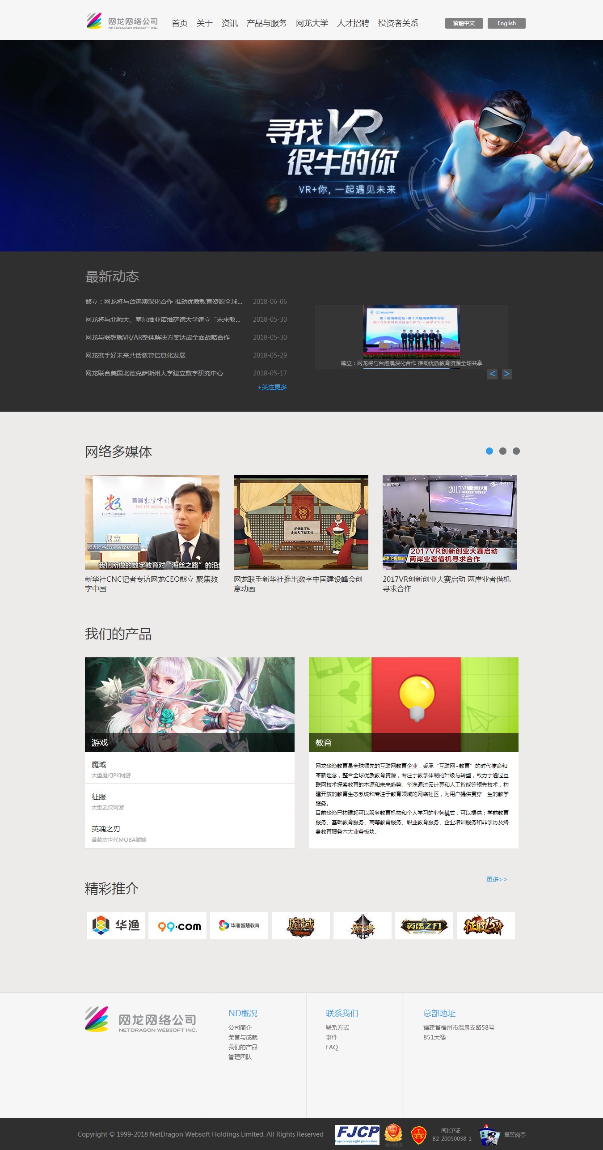Open 投资者关系 navigation item

(x=398, y=23)
